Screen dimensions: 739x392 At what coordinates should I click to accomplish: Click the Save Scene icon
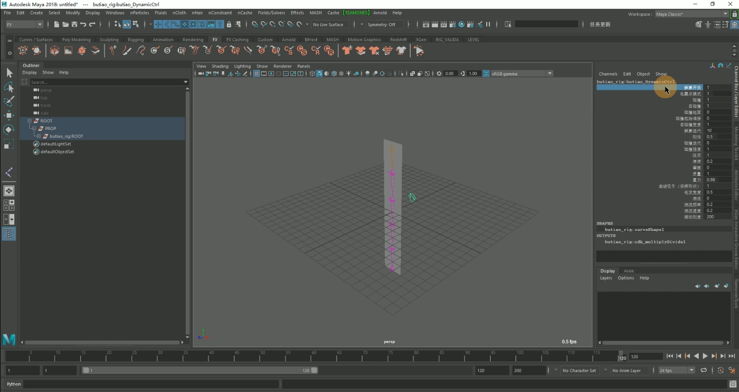pos(74,25)
